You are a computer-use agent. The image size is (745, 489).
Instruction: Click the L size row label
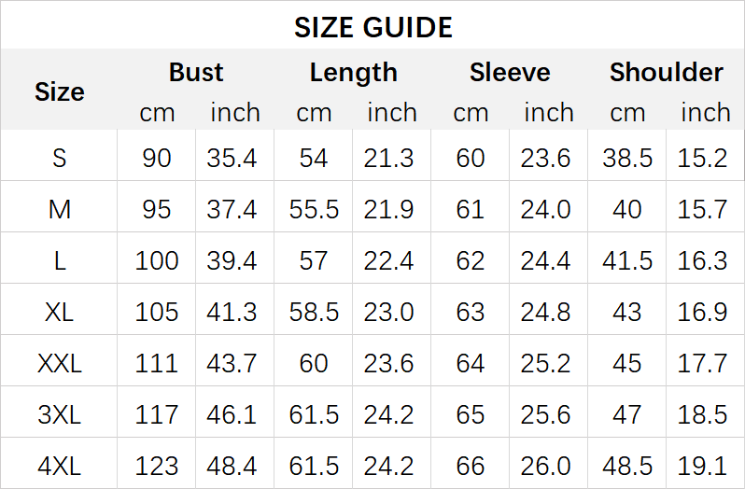[x=59, y=260]
